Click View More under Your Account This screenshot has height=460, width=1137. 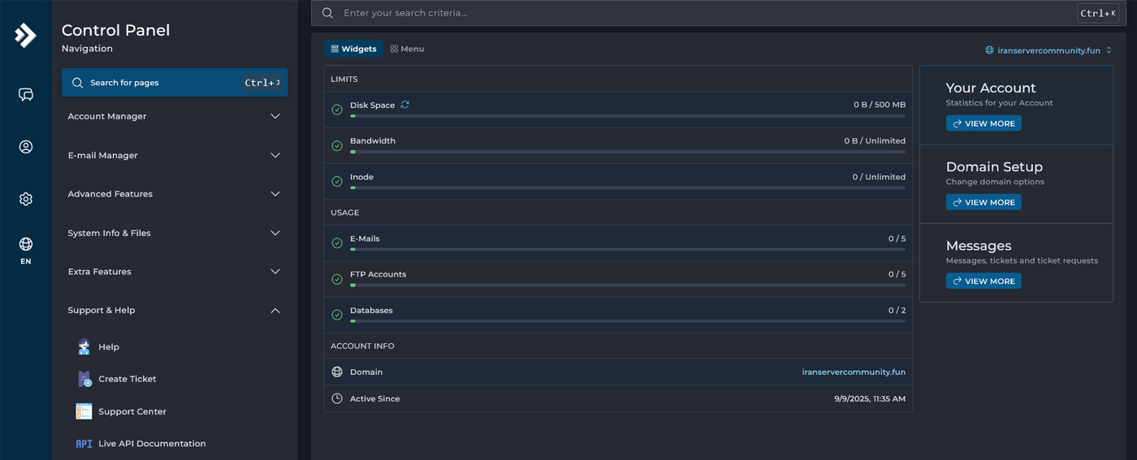click(x=984, y=123)
